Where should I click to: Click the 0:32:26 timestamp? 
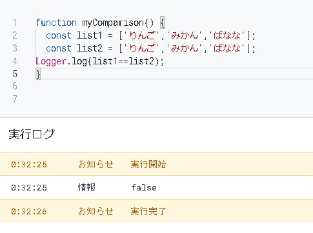29,212
